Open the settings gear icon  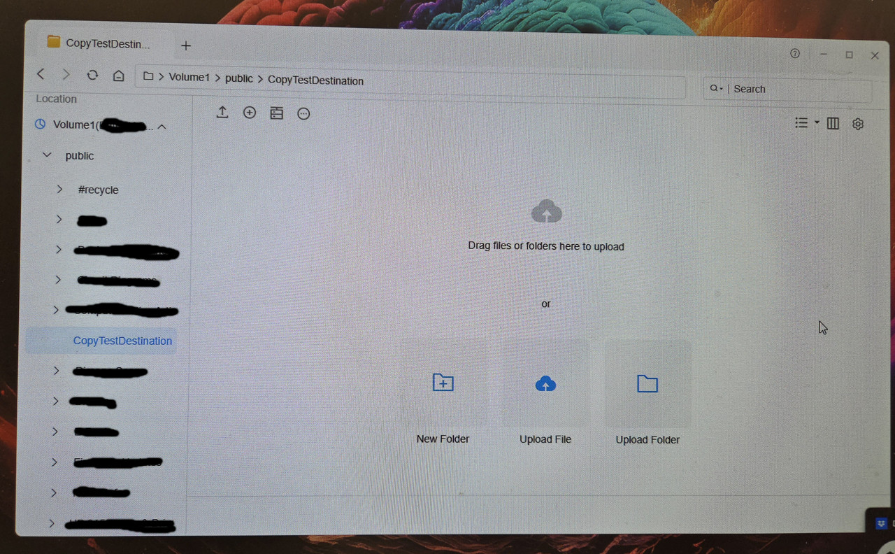858,124
